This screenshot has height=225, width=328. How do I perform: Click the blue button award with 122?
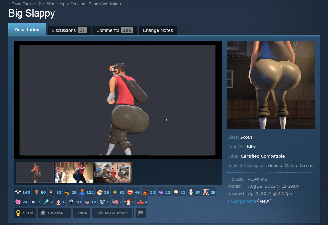click(86, 192)
